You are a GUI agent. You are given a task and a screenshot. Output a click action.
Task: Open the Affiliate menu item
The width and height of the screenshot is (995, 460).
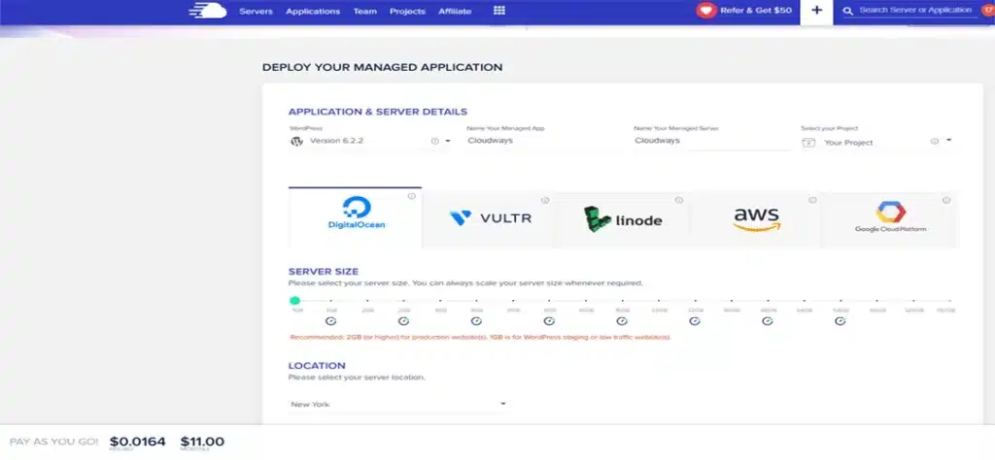click(455, 12)
